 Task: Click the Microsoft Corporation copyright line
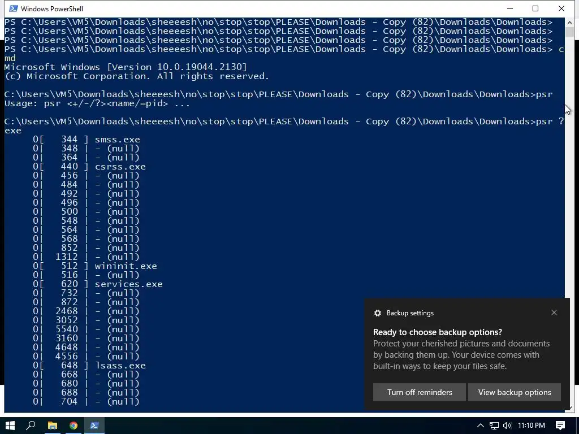click(x=137, y=76)
